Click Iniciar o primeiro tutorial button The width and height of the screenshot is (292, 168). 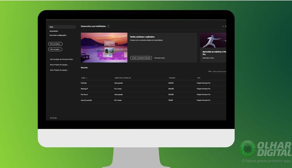[141, 58]
